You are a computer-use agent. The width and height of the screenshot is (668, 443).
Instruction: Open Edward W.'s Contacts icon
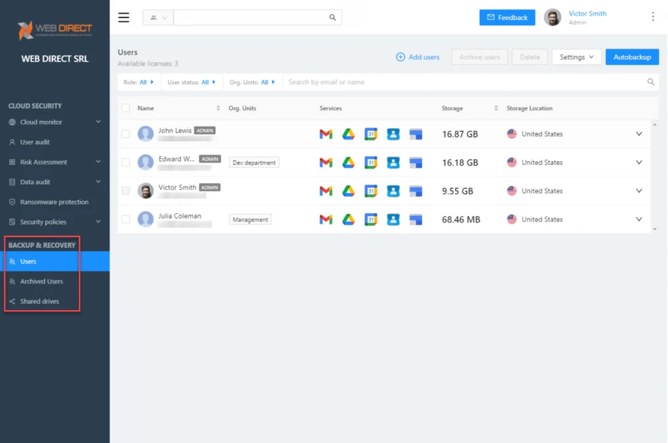point(393,163)
